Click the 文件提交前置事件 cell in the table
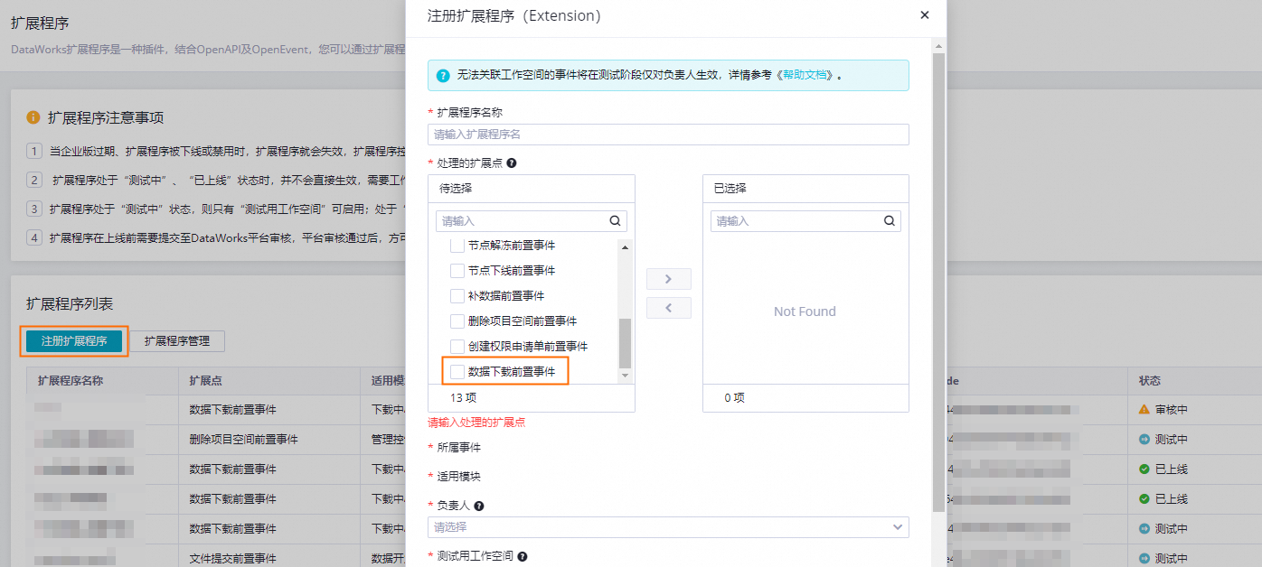 (x=232, y=558)
